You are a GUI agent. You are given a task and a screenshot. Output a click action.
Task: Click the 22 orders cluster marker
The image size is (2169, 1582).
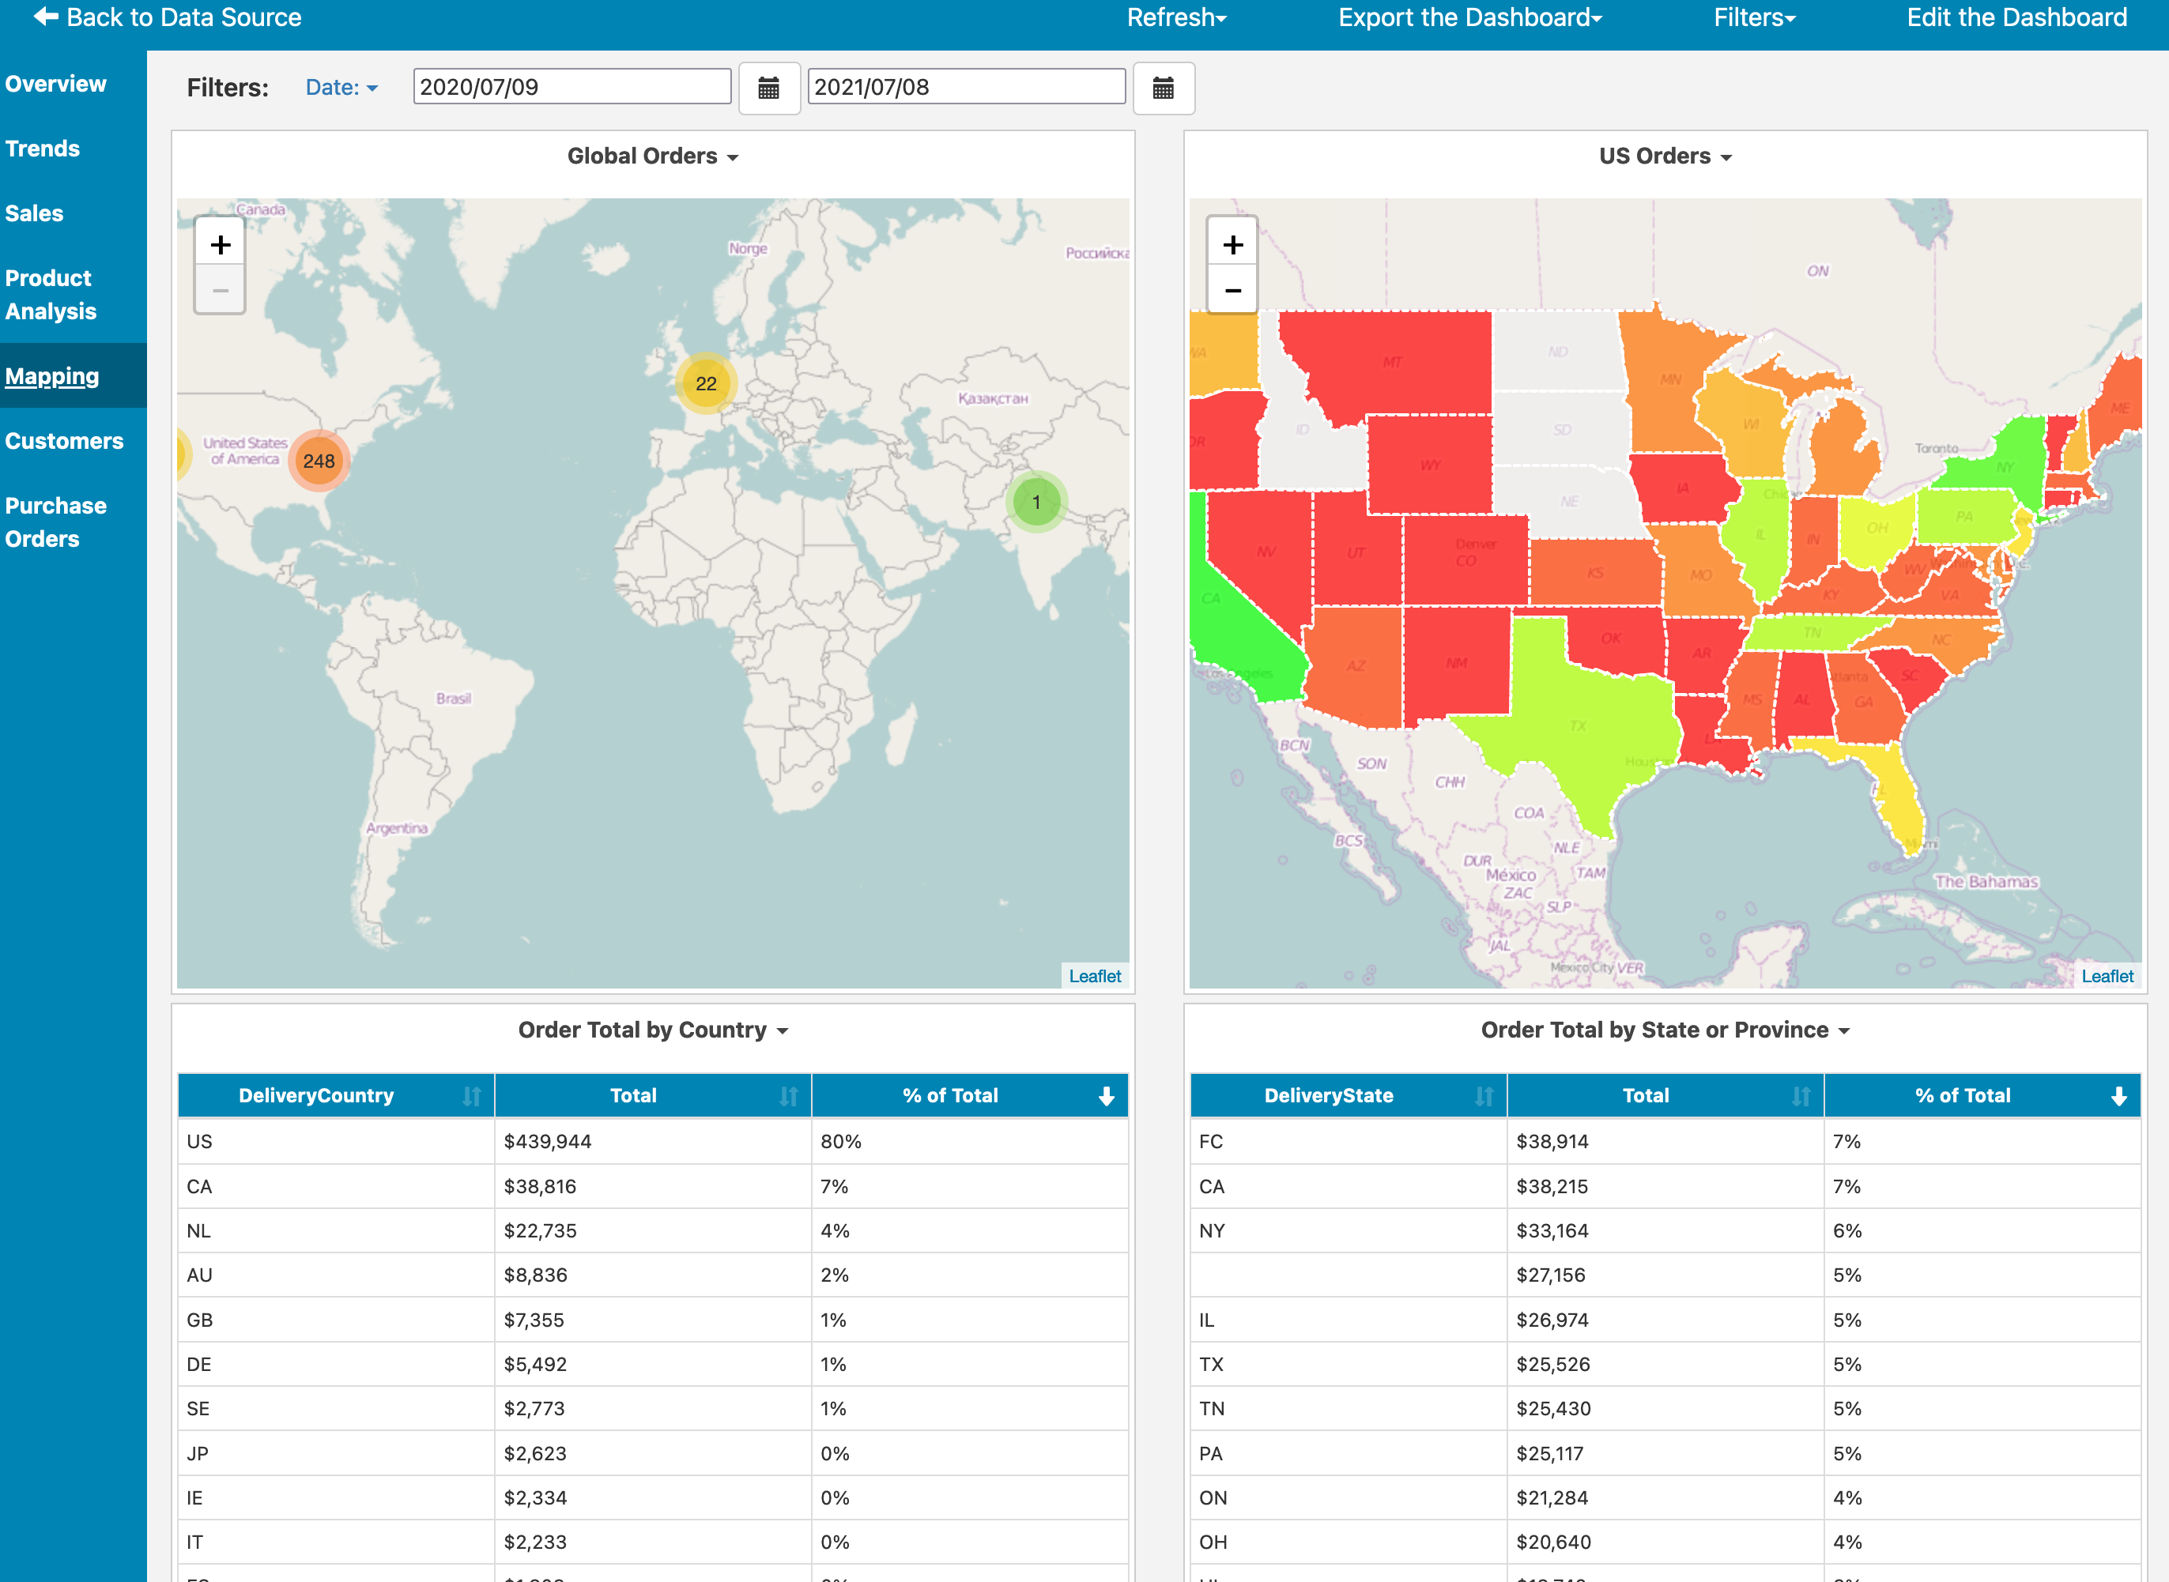tap(706, 383)
